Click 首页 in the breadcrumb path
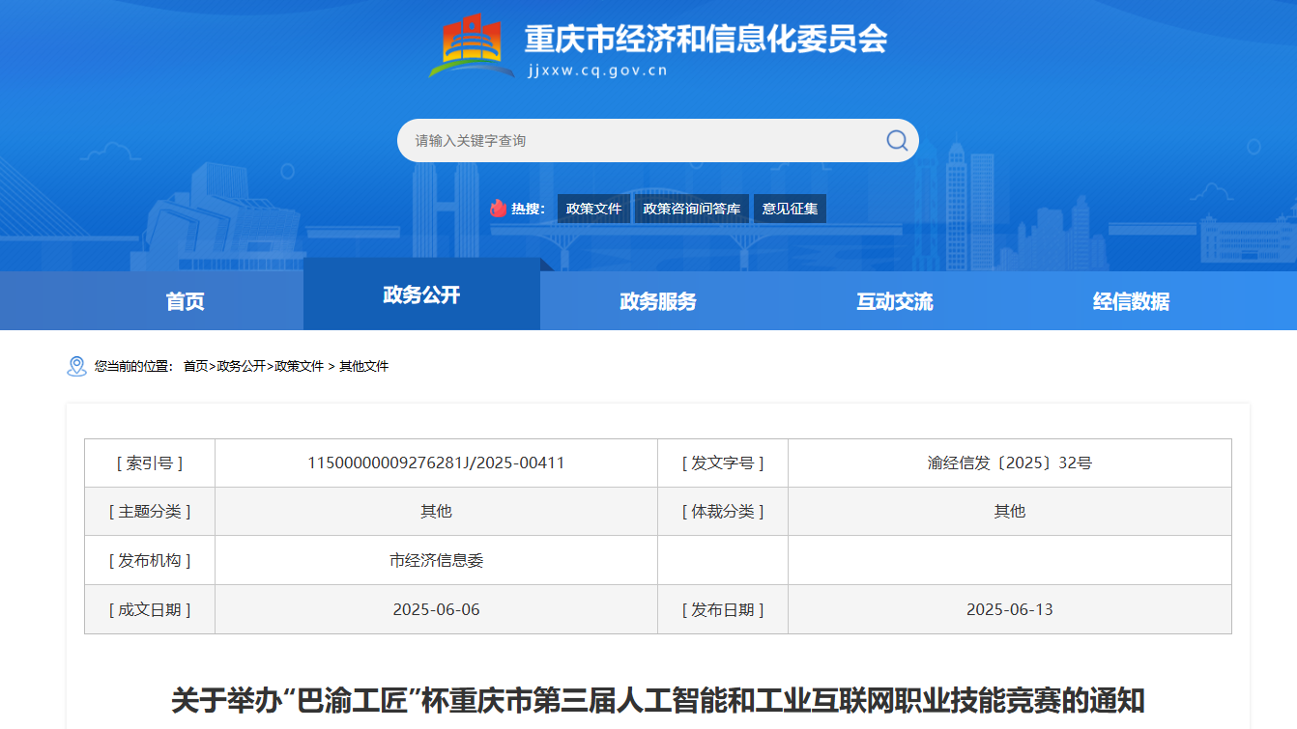The height and width of the screenshot is (729, 1297). 195,367
